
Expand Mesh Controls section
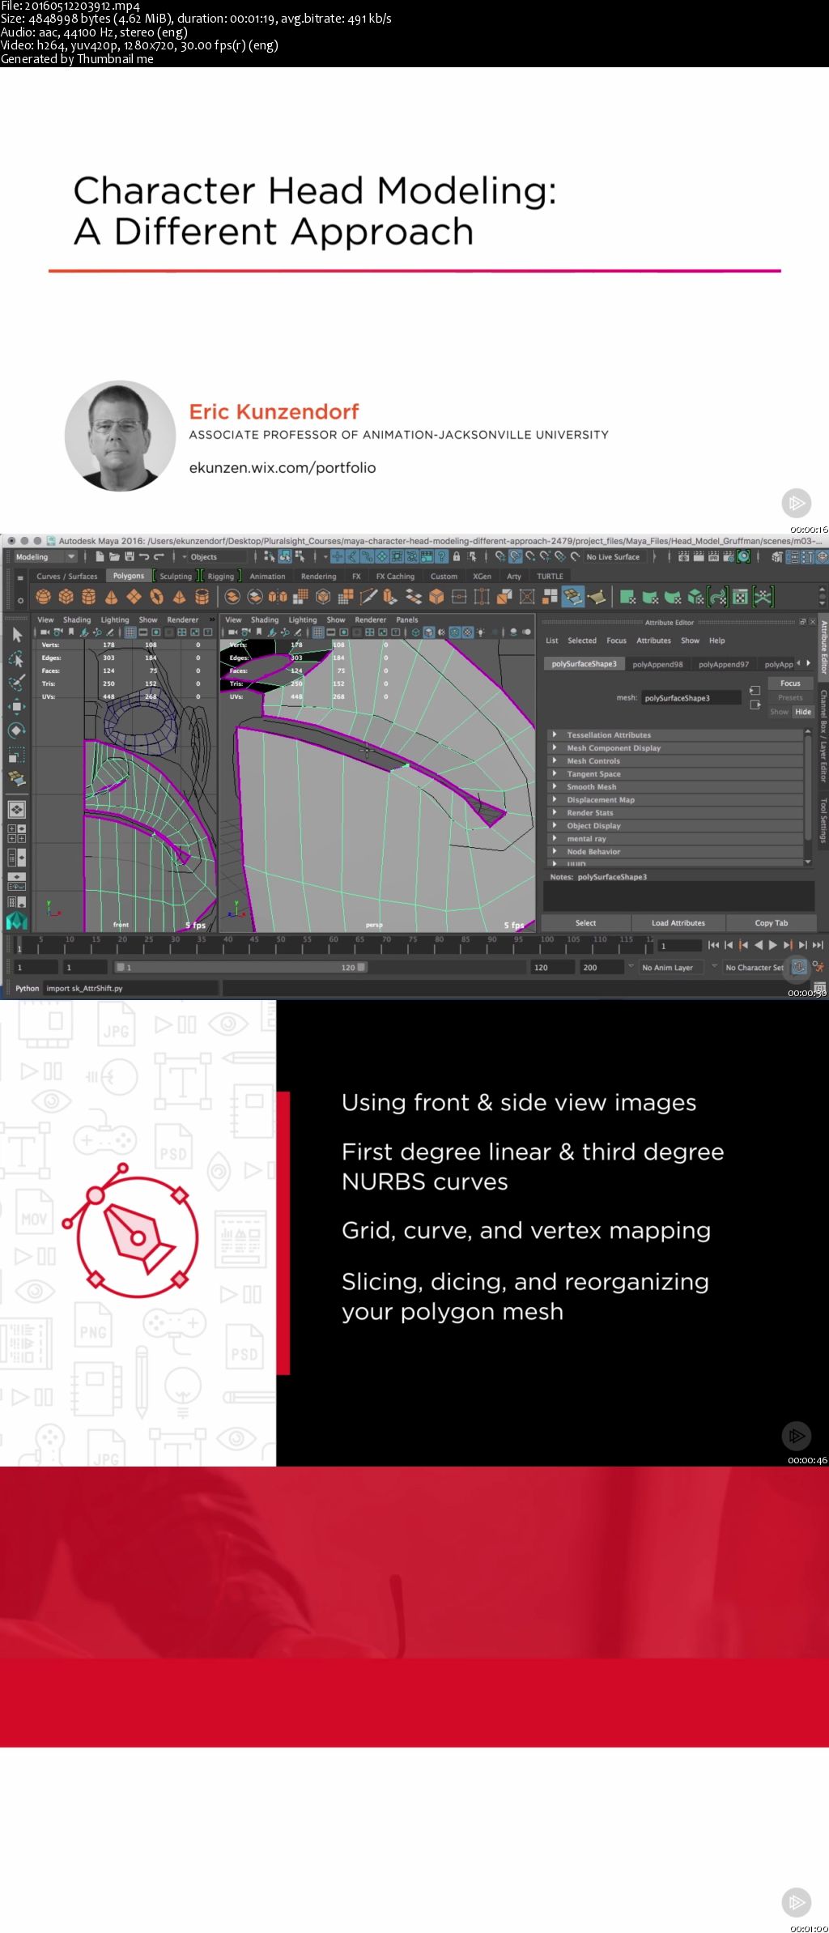click(x=675, y=760)
